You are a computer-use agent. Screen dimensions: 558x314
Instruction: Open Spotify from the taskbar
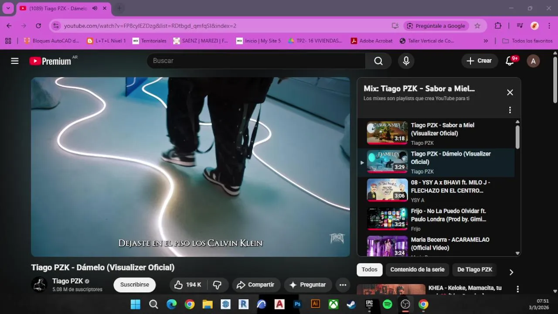click(x=387, y=304)
